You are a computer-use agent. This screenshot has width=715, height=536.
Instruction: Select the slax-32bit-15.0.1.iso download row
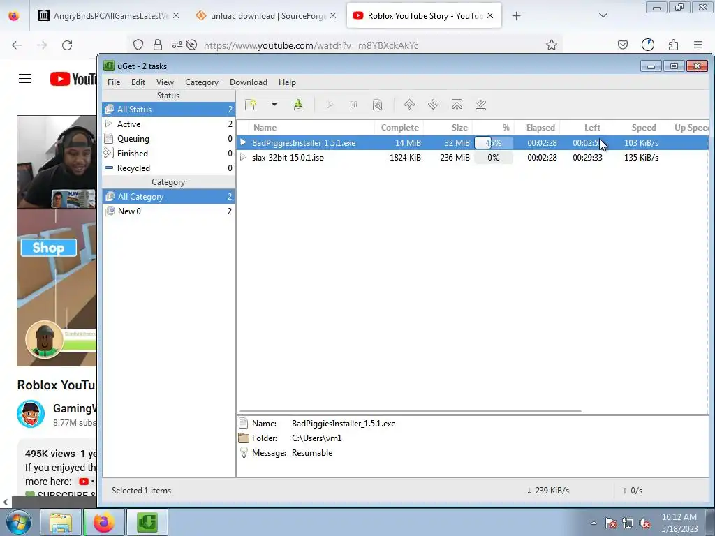[x=473, y=157]
